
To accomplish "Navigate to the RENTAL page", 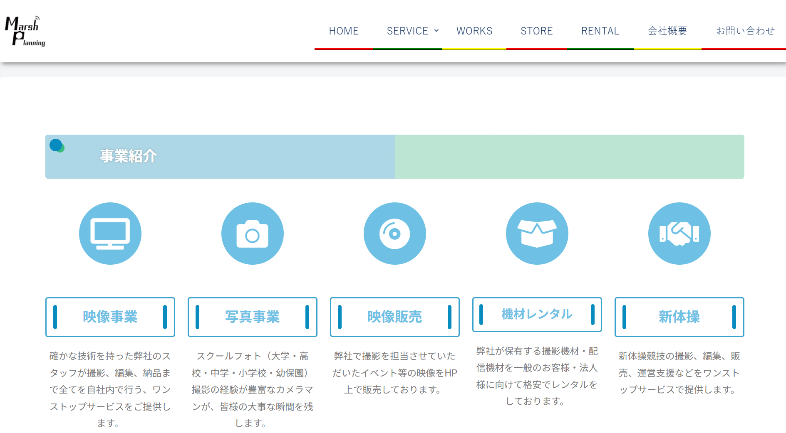I will pyautogui.click(x=600, y=31).
